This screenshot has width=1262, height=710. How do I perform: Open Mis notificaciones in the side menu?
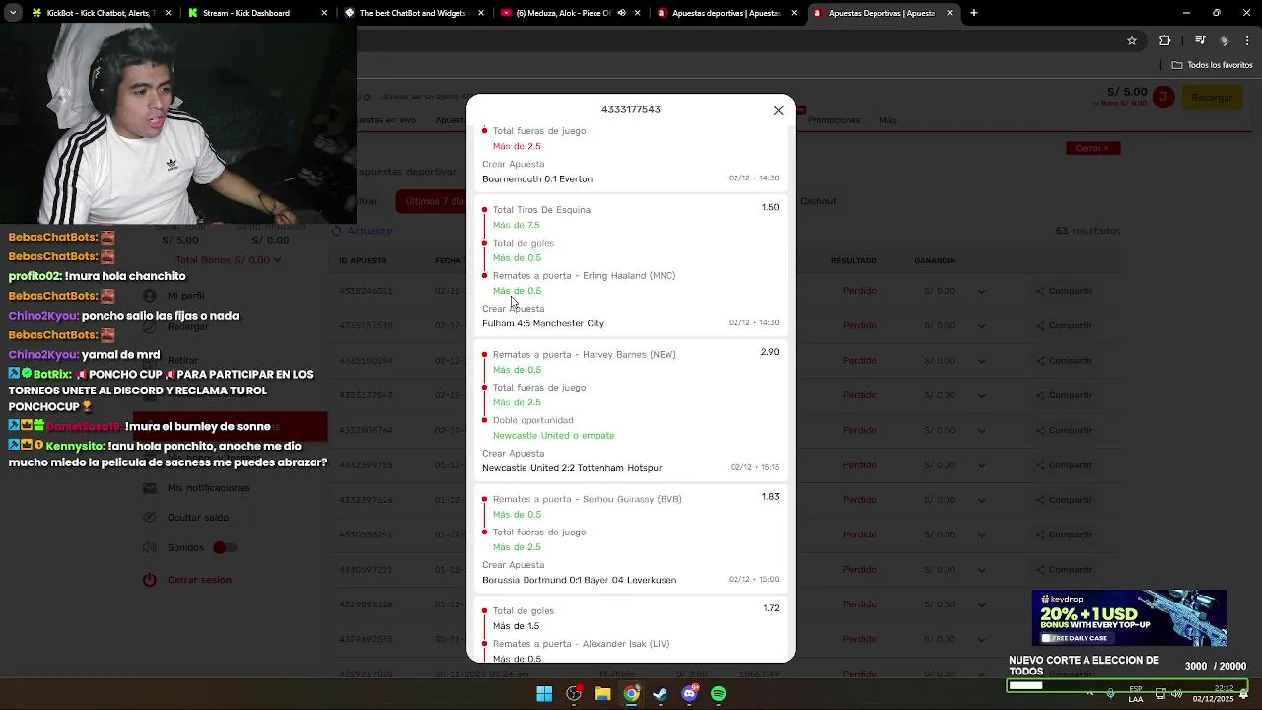[x=208, y=488]
